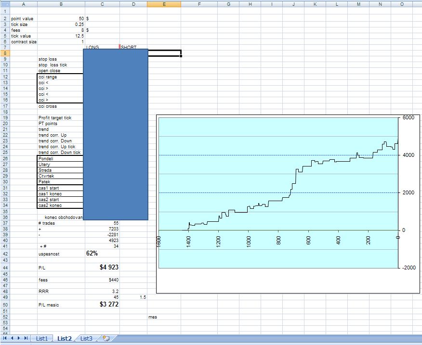Go to next sheet tab arrow
This screenshot has height=345, width=422.
[x=19, y=338]
